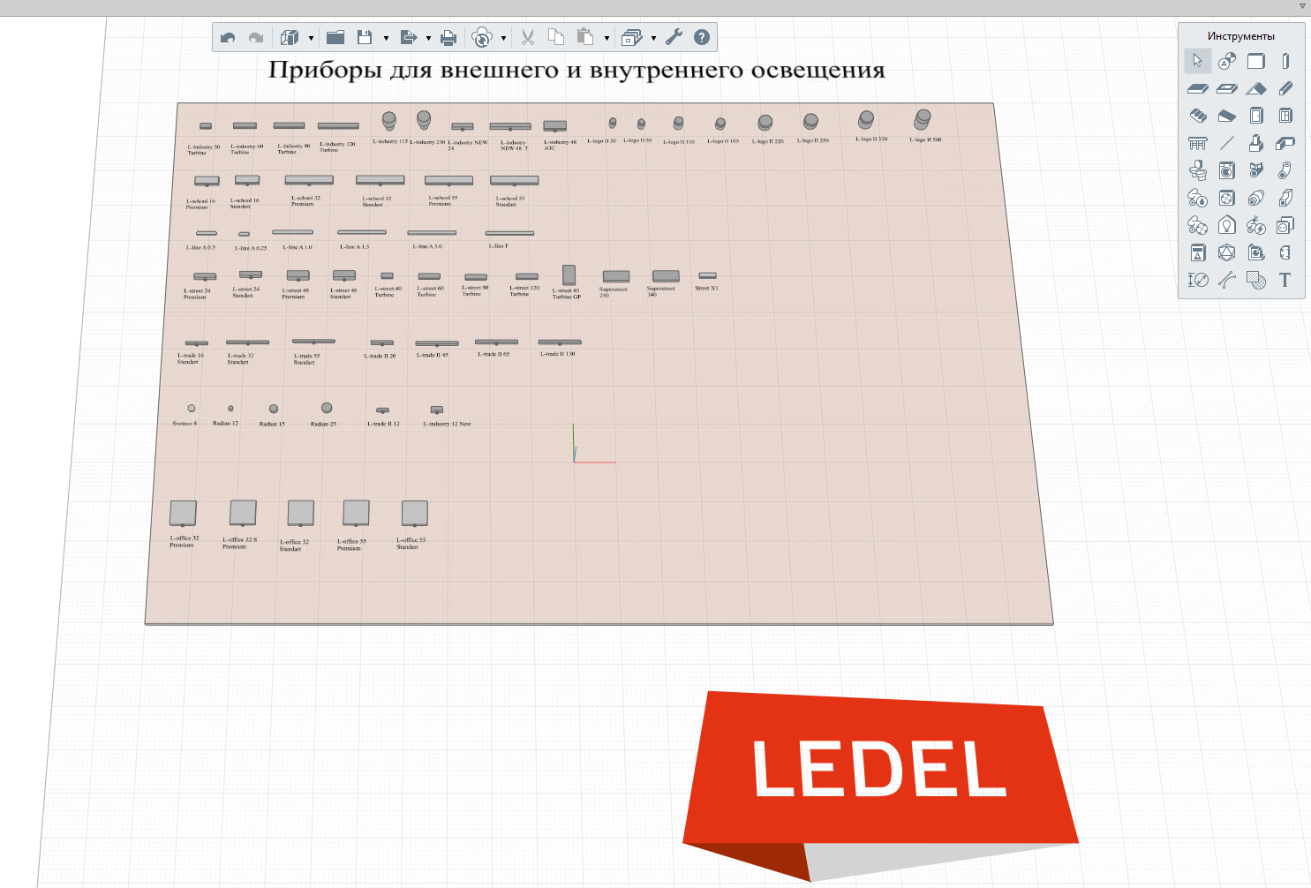Select the Electrical routing lightning tool
The height and width of the screenshot is (888, 1311).
tap(1256, 225)
